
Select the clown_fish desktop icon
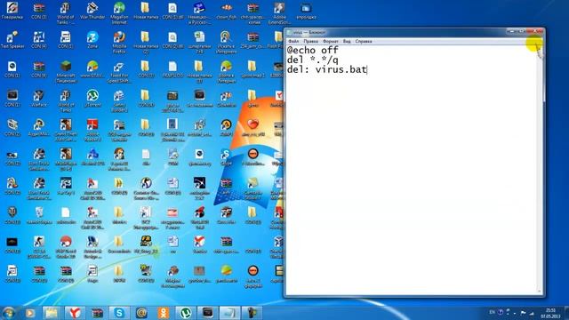pos(226,12)
